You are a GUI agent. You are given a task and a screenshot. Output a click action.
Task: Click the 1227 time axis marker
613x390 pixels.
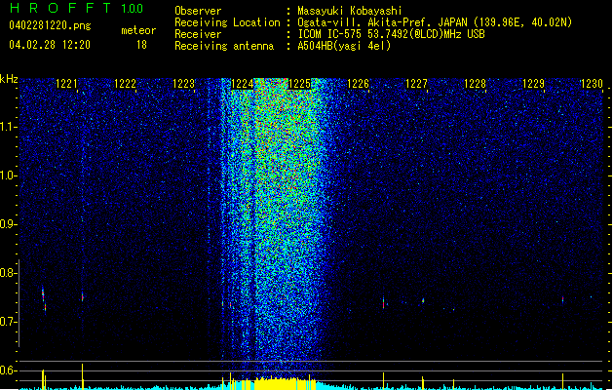click(x=416, y=84)
